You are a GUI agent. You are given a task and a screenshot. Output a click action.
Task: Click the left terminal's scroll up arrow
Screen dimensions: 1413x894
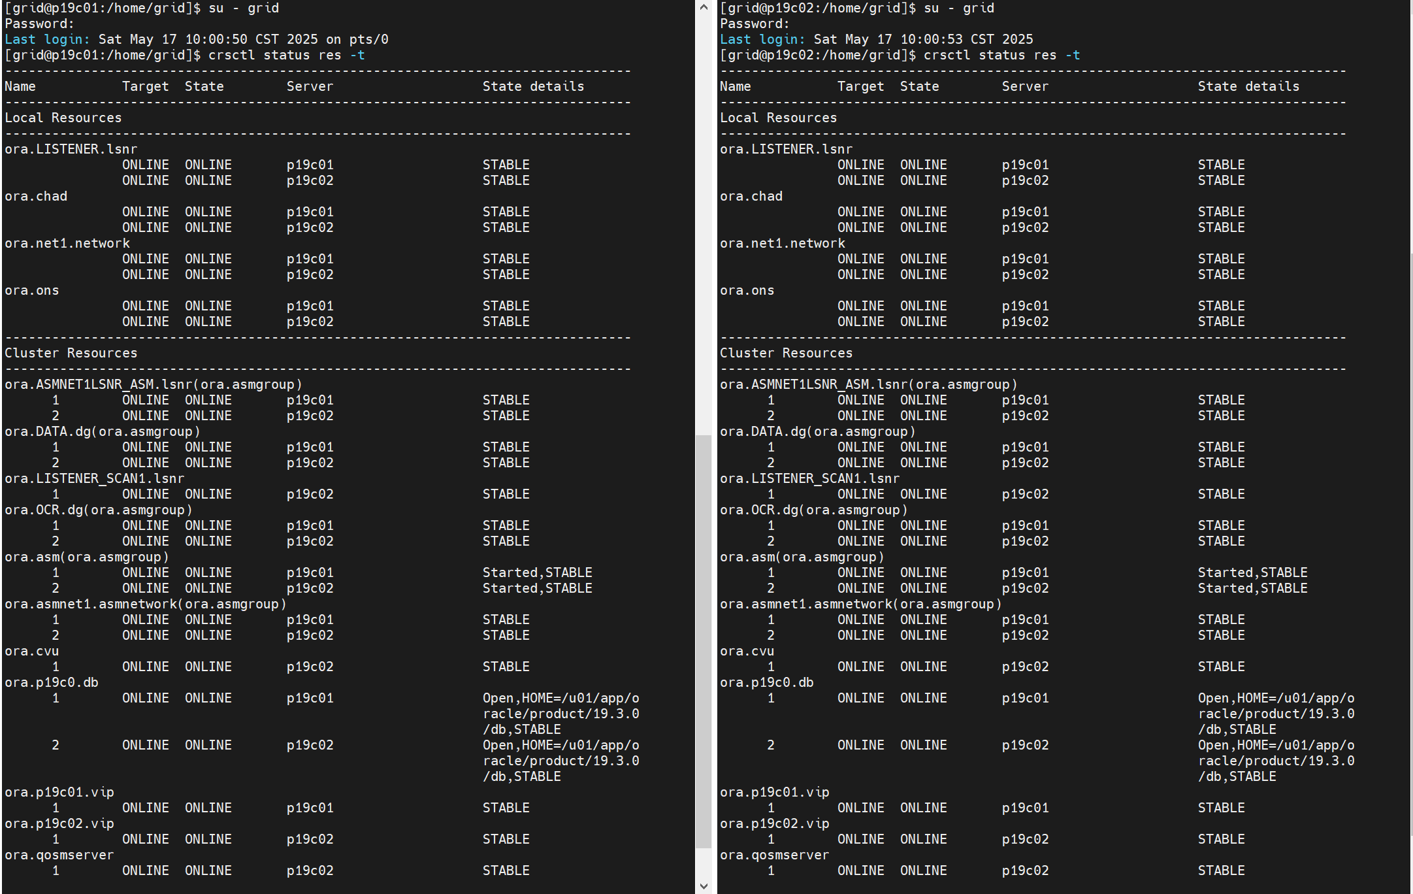click(x=703, y=7)
